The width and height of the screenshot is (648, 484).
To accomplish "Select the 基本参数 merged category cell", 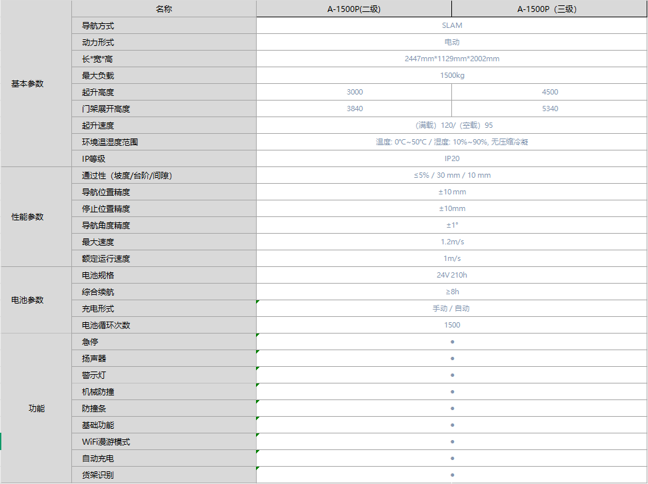I will [27, 84].
